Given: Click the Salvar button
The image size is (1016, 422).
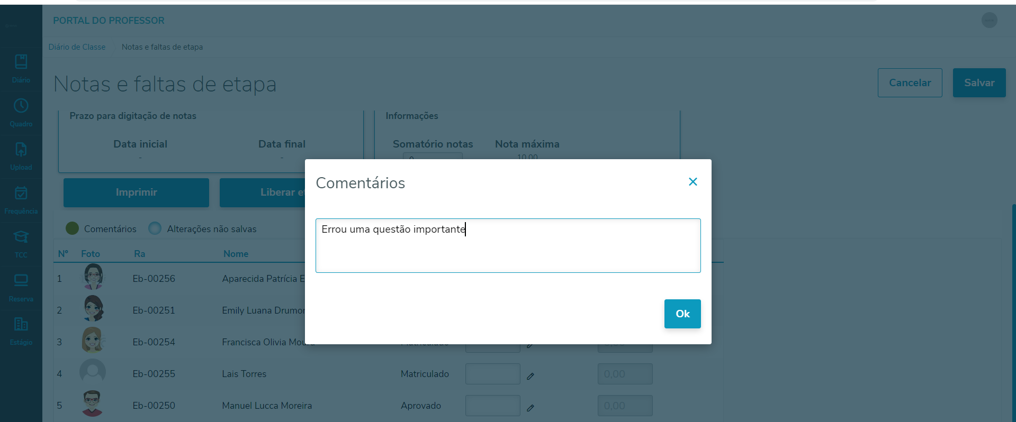Looking at the screenshot, I should click(x=979, y=82).
